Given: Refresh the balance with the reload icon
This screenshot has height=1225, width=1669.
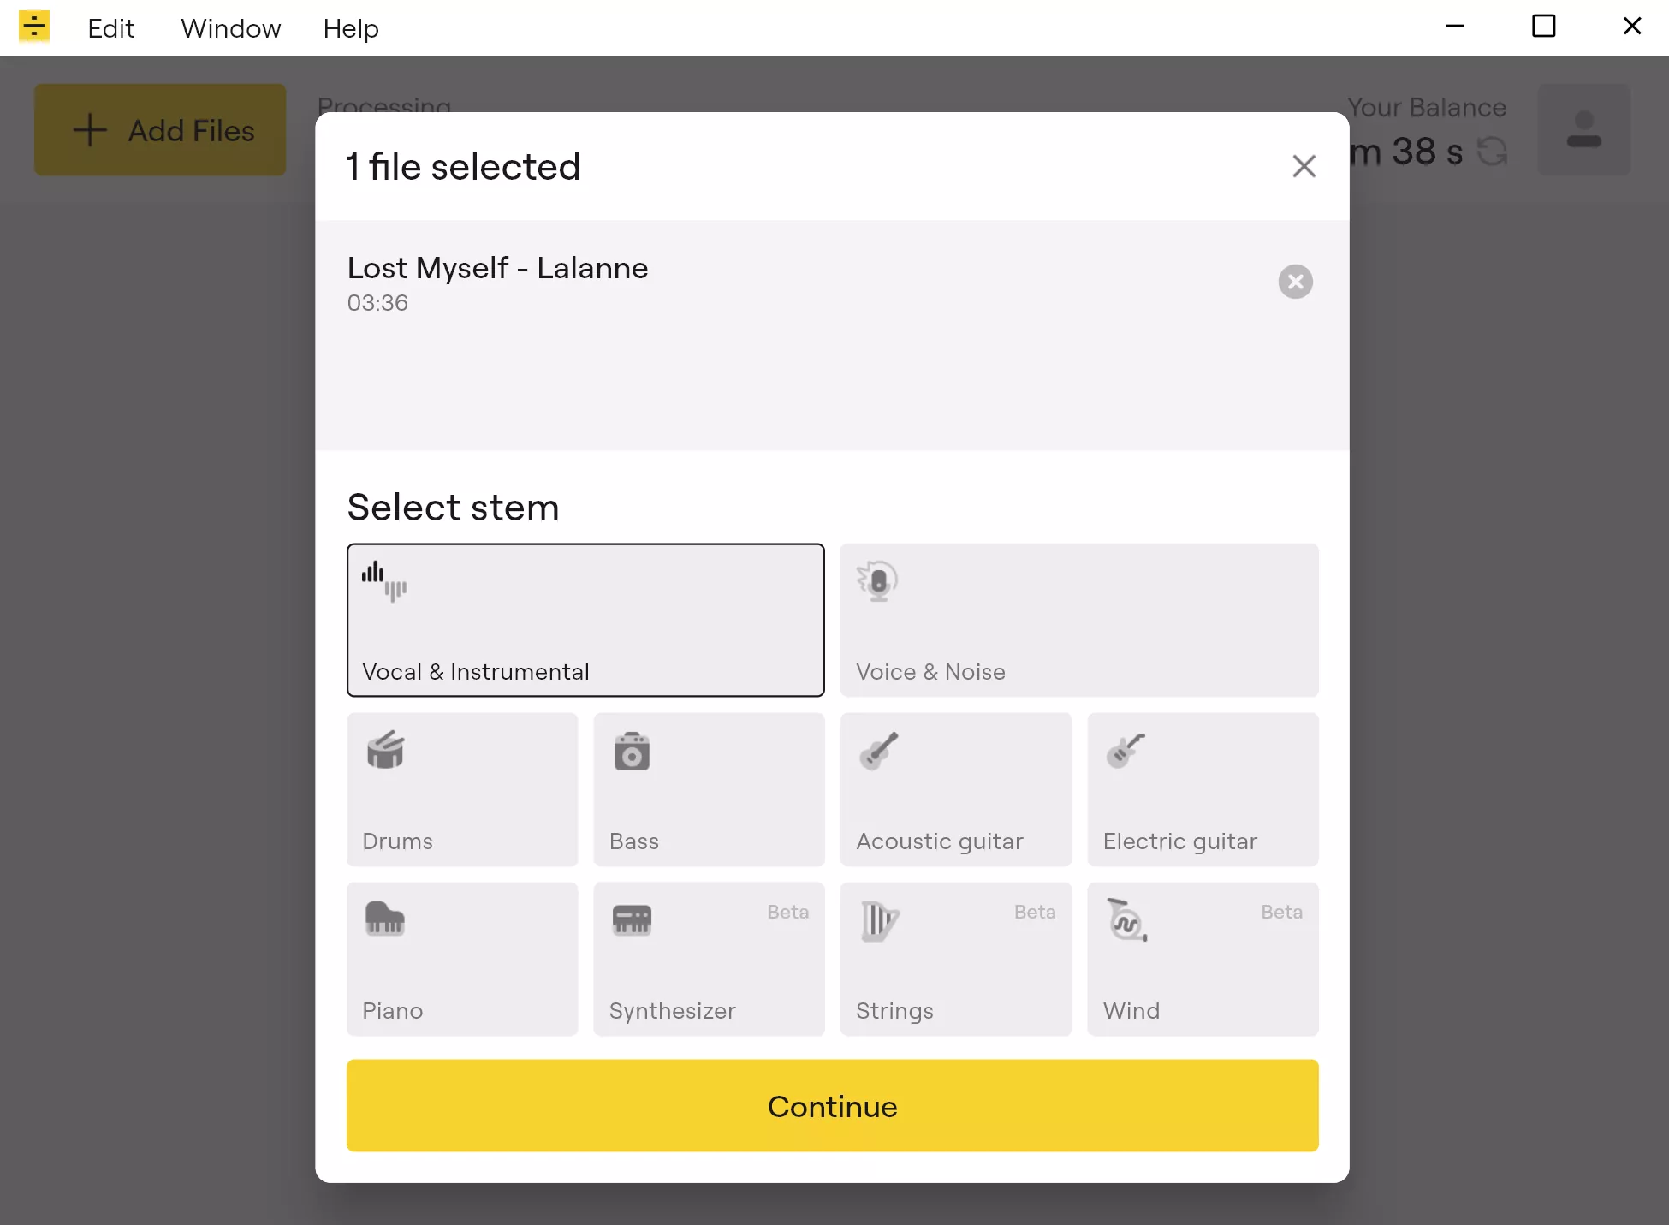Looking at the screenshot, I should click(x=1493, y=152).
